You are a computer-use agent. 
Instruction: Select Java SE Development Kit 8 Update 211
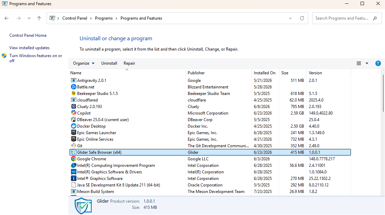point(118,185)
